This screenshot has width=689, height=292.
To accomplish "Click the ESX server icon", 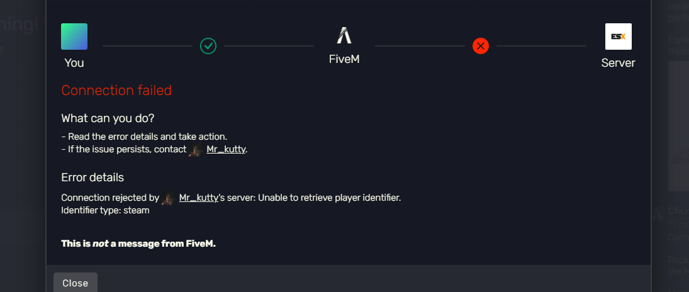I will [618, 36].
